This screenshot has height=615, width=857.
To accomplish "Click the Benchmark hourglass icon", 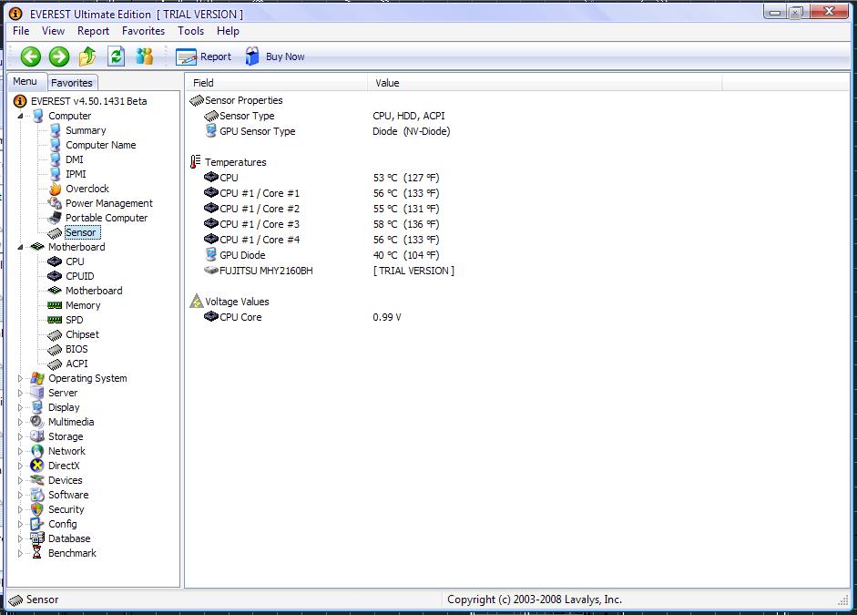I will 37,553.
